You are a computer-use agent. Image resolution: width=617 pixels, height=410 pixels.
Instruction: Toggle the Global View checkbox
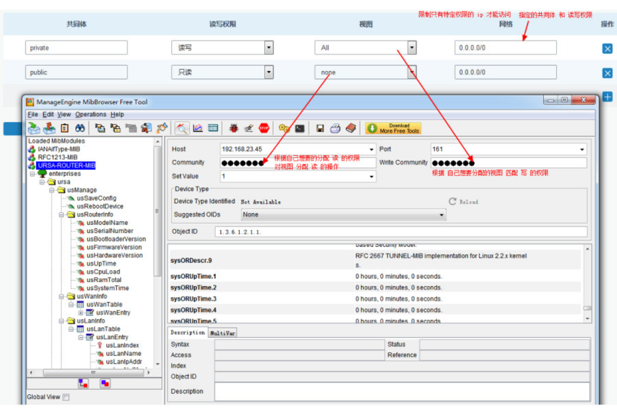point(66,397)
